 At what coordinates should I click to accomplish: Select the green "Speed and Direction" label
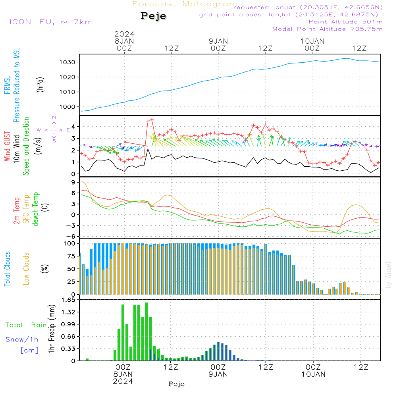26,146
